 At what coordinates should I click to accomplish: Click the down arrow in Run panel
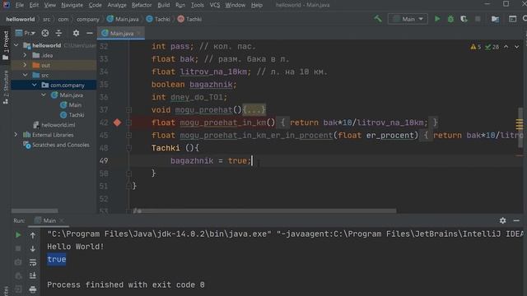point(33,248)
